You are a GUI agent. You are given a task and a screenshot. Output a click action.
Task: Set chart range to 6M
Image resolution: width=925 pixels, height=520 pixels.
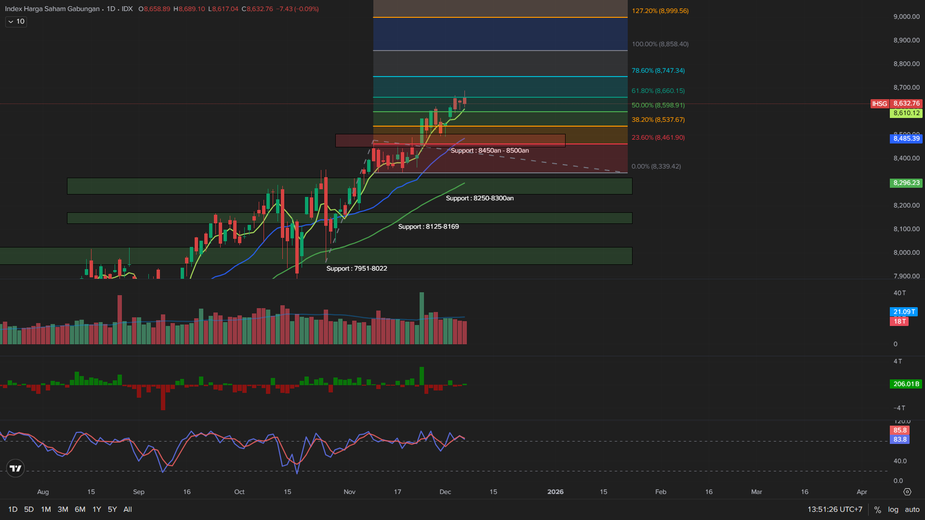[x=80, y=509]
